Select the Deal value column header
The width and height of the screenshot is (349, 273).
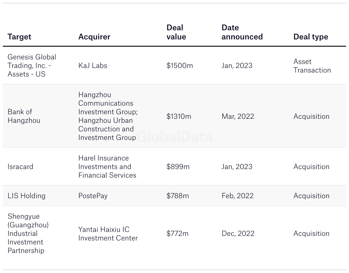pos(176,32)
